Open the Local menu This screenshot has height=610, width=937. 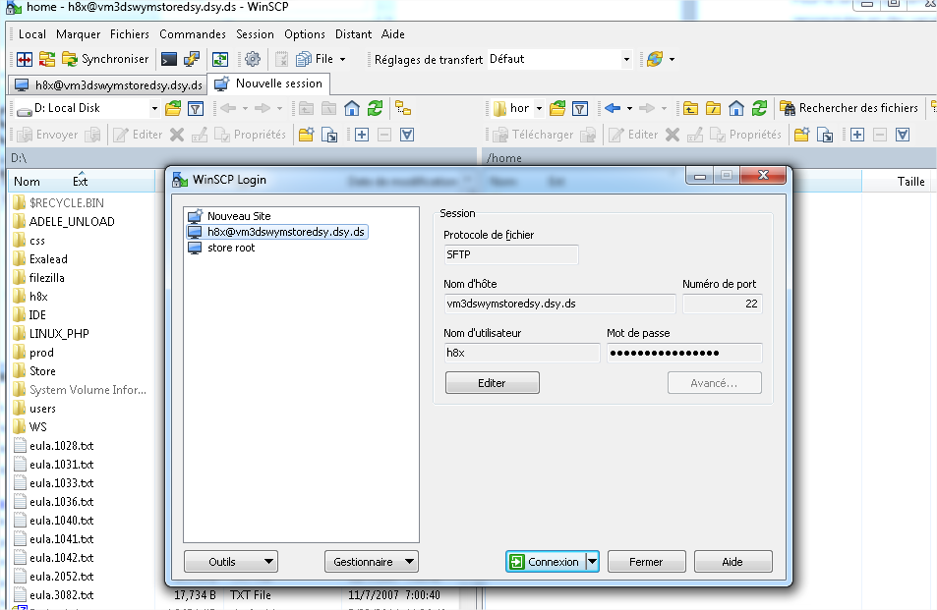32,34
